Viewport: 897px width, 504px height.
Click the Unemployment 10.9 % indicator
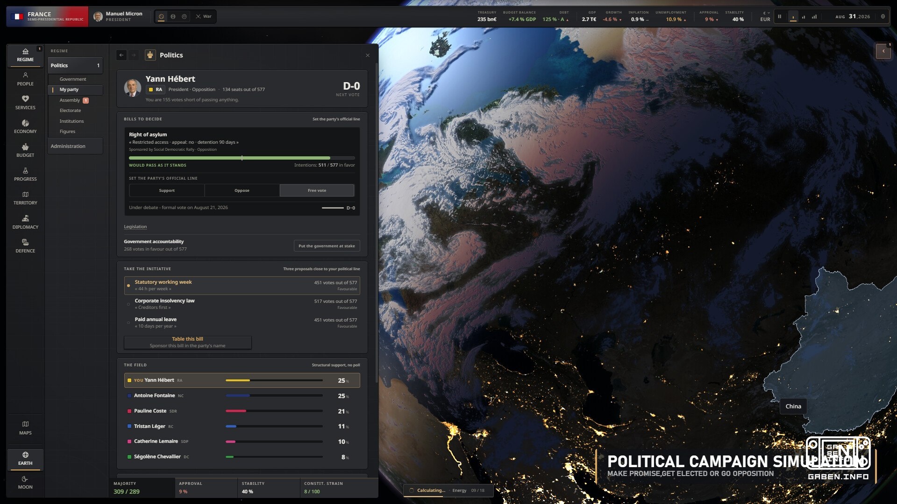671,17
